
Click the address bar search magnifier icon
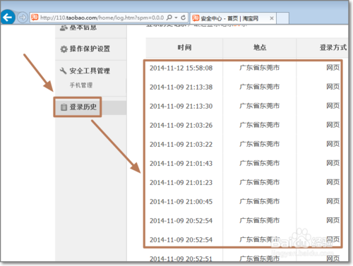coord(169,18)
